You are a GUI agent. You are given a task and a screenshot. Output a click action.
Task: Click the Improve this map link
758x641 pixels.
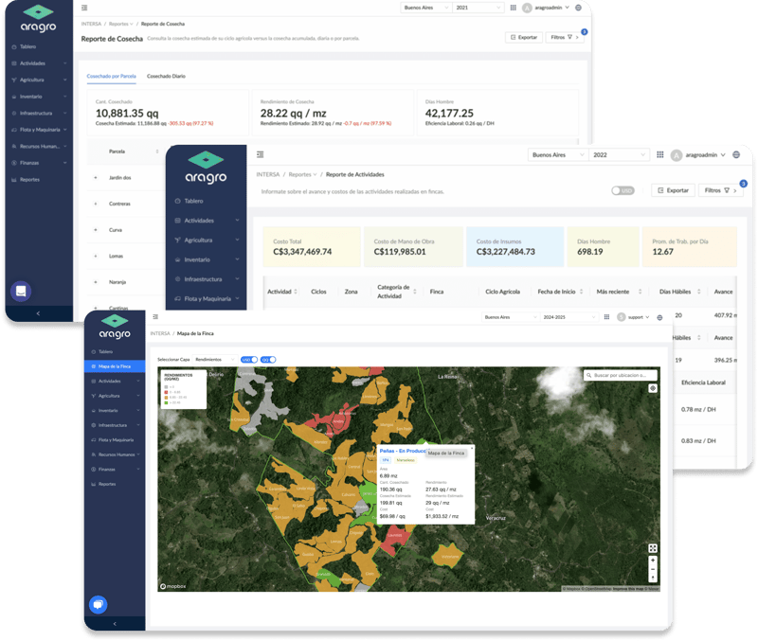click(628, 588)
